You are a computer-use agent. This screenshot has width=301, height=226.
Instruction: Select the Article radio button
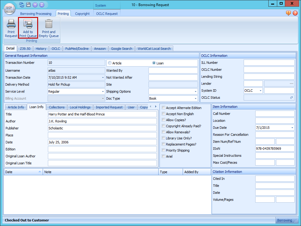110,63
